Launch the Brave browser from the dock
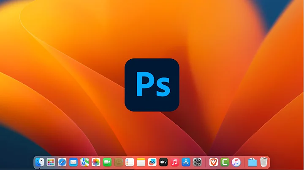 (214, 162)
